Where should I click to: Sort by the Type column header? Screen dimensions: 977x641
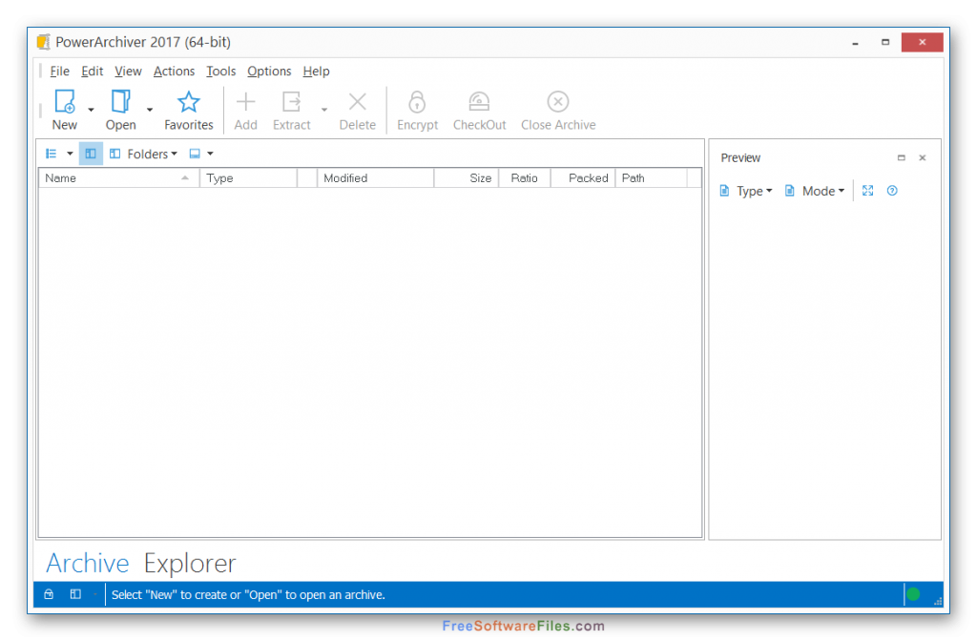tap(248, 178)
